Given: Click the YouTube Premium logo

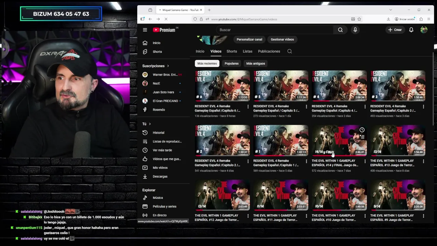Looking at the screenshot, I should point(164,30).
